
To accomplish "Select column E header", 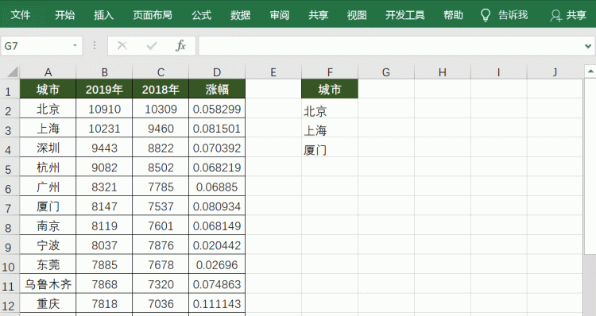I will tap(273, 72).
